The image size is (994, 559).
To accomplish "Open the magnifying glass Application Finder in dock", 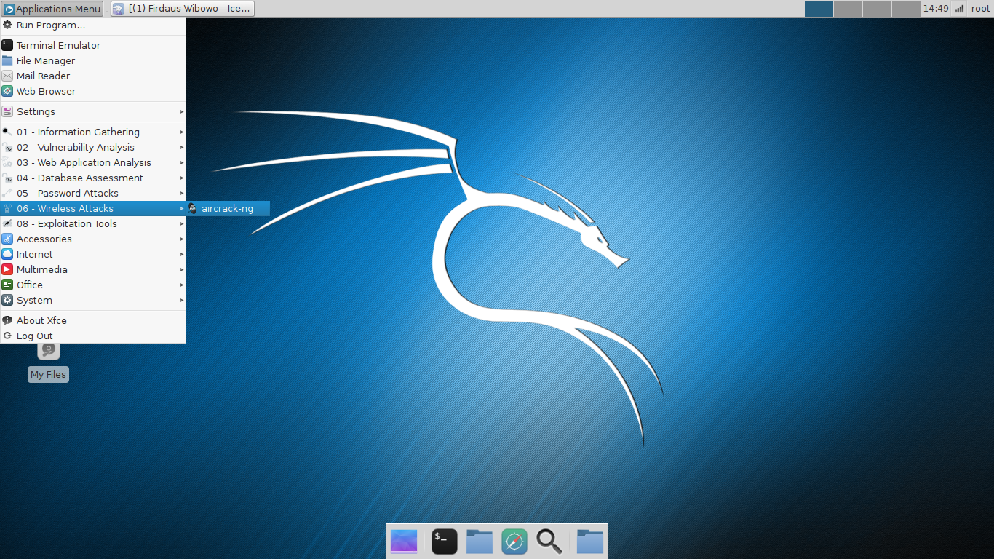I will pos(549,541).
